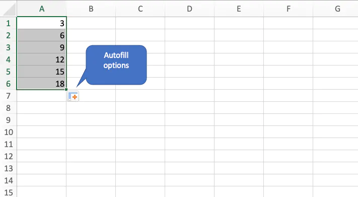The width and height of the screenshot is (358, 197).
Task: Open the Autofill options button
Action: point(73,96)
